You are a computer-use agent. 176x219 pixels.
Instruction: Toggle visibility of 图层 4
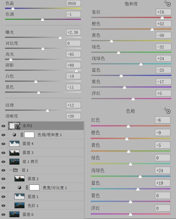[3, 144]
